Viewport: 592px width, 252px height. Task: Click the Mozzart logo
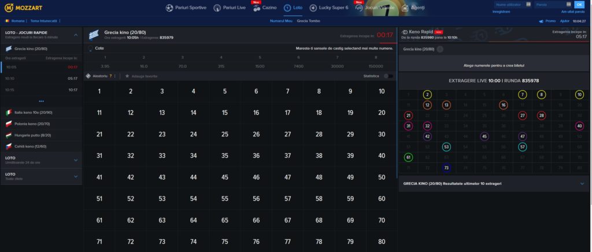point(23,8)
